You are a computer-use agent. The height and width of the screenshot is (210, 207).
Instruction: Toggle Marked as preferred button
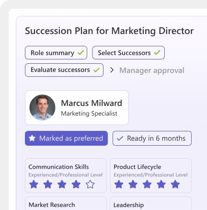point(66,138)
